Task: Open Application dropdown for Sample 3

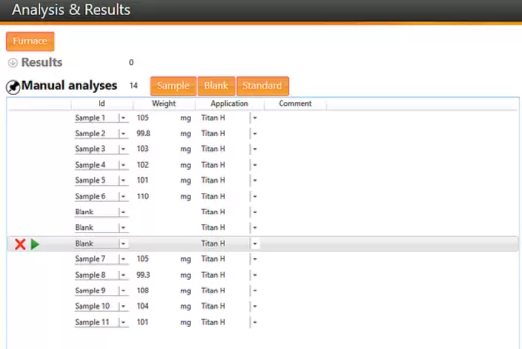Action: [255, 149]
